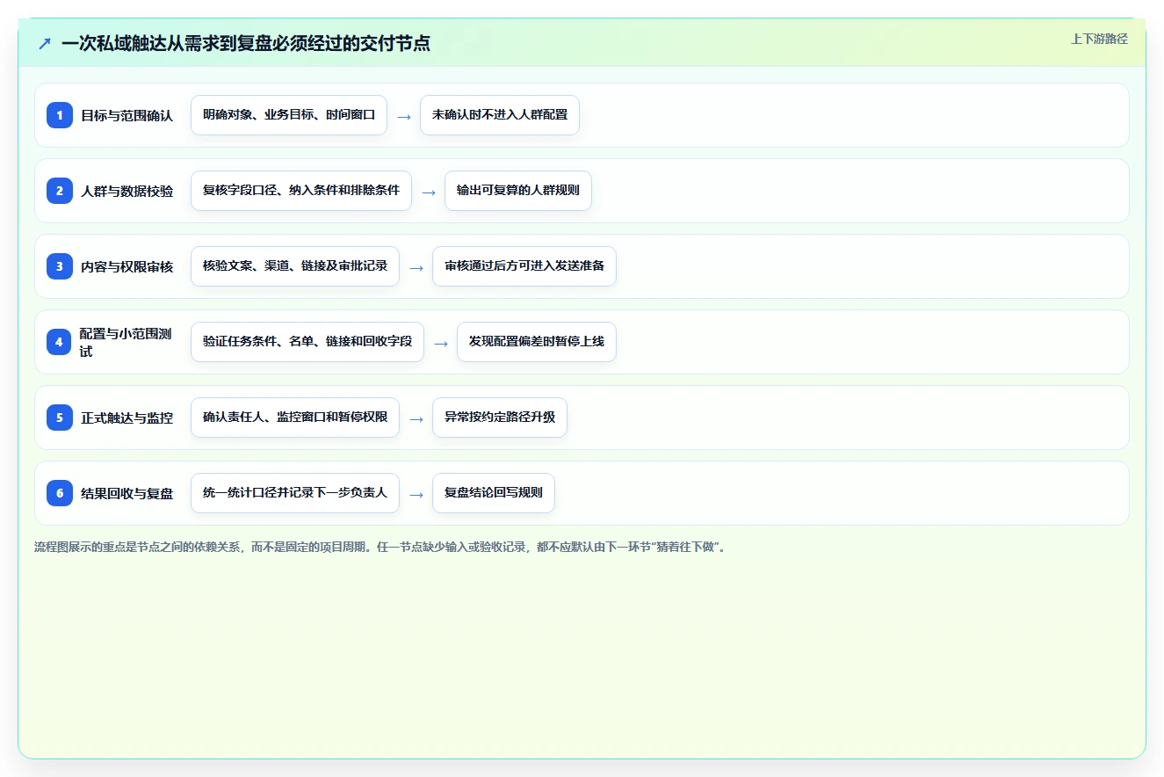Viewport: 1164px width, 777px height.
Task: Click the step 6 number badge
Action: (60, 493)
